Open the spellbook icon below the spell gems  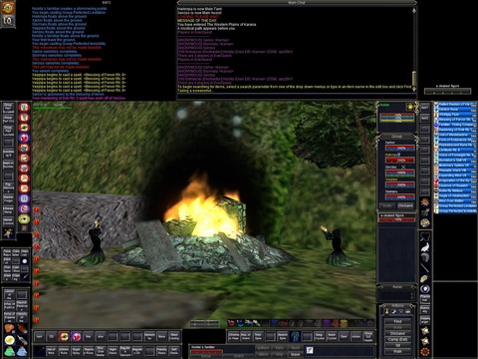pyautogui.click(x=24, y=228)
